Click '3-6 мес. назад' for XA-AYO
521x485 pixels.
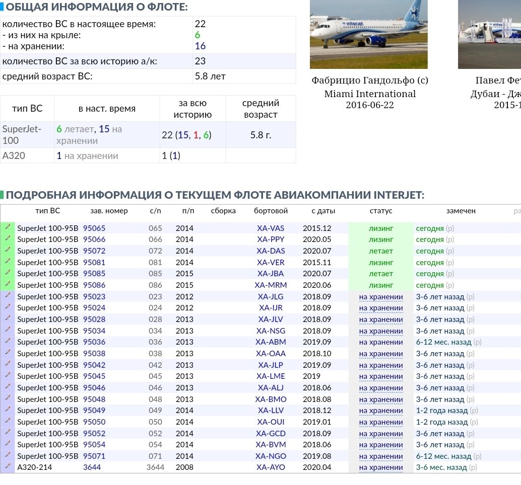pyautogui.click(x=441, y=467)
